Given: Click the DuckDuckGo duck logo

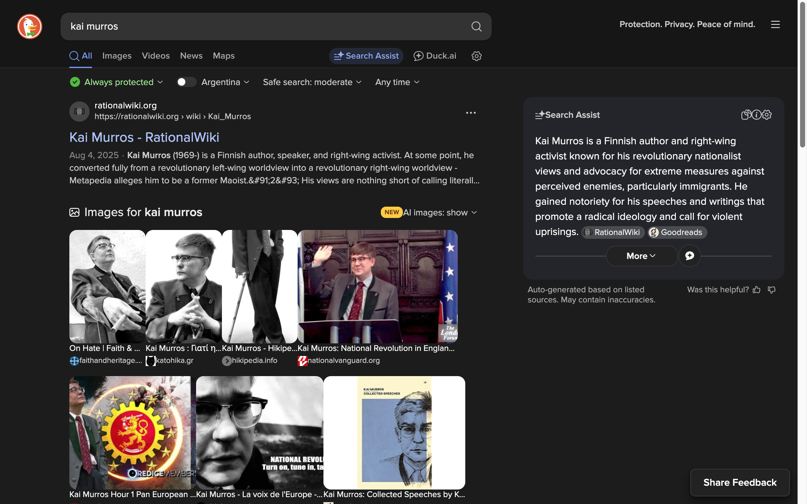Looking at the screenshot, I should pos(30,26).
